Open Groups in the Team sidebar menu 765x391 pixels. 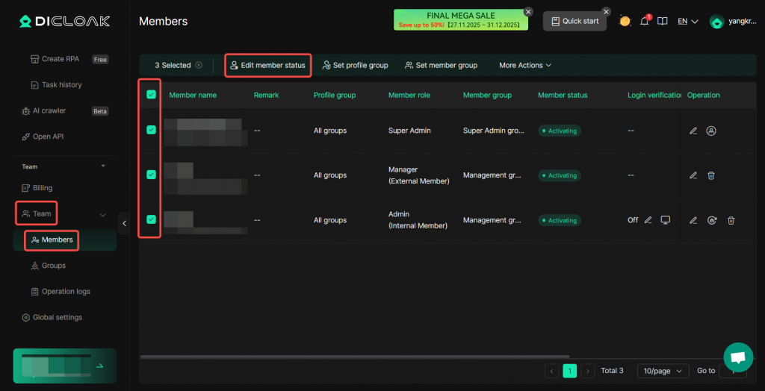[x=53, y=266]
